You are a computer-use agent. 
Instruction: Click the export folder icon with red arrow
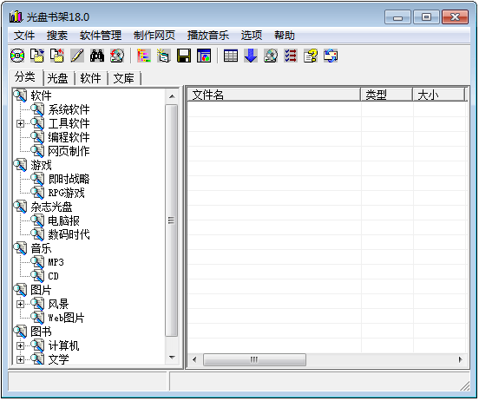pyautogui.click(x=57, y=56)
